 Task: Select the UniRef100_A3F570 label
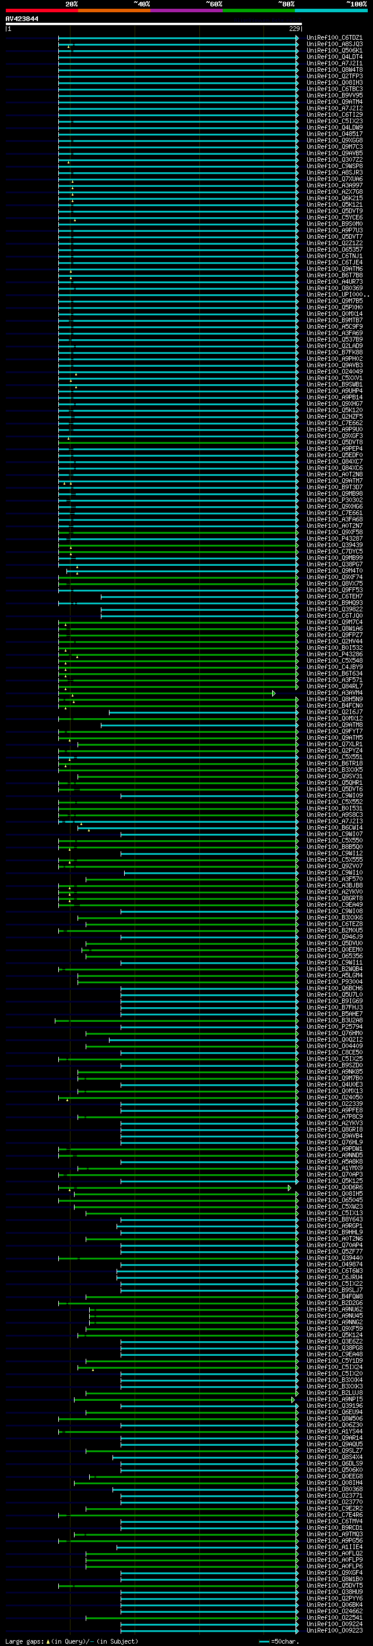click(x=334, y=879)
